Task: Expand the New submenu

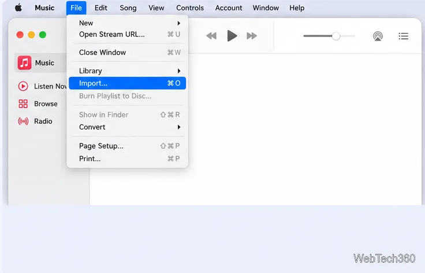Action: (x=128, y=23)
